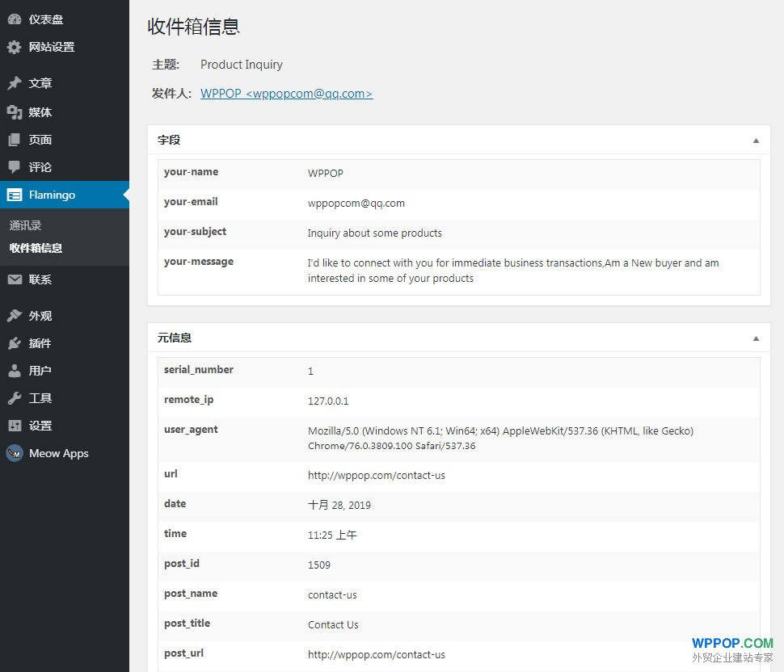Open the Flamingo menu in sidebar
The width and height of the screenshot is (784, 672).
click(x=52, y=195)
